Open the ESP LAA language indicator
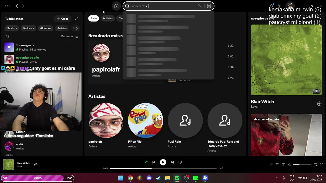The width and height of the screenshot is (326, 183). tap(292, 178)
